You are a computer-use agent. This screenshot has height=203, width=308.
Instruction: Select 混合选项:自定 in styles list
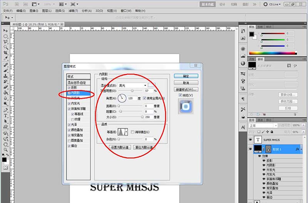79,83
